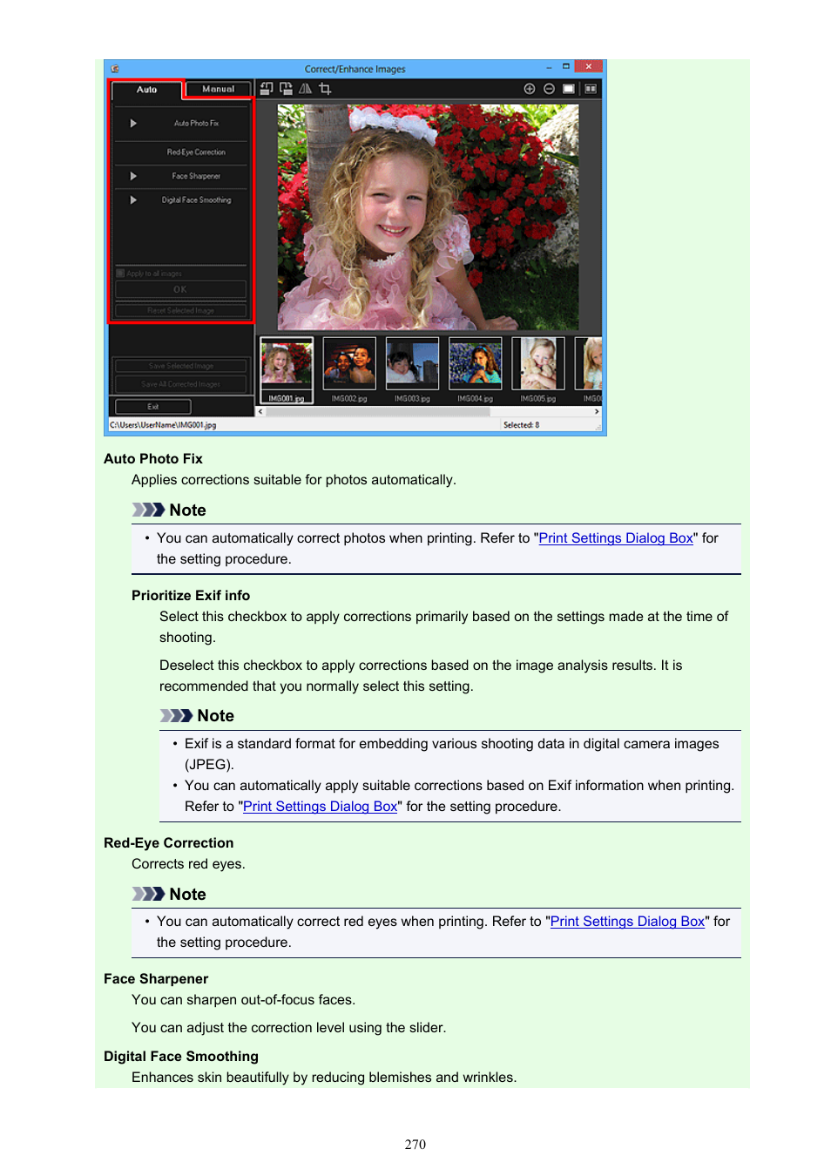Viewport: 831px width, 1176px height.
Task: Select the Crop tool icon
Action: [x=325, y=89]
